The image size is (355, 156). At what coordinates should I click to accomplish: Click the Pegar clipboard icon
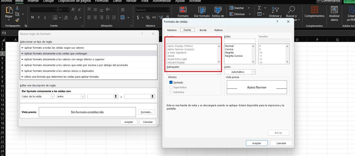(x=9, y=11)
